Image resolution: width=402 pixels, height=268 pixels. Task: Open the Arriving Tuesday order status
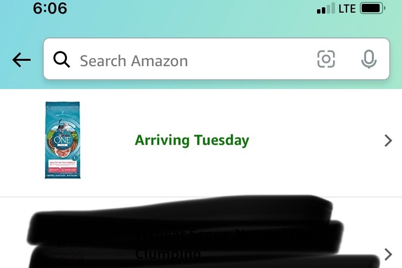point(192,140)
